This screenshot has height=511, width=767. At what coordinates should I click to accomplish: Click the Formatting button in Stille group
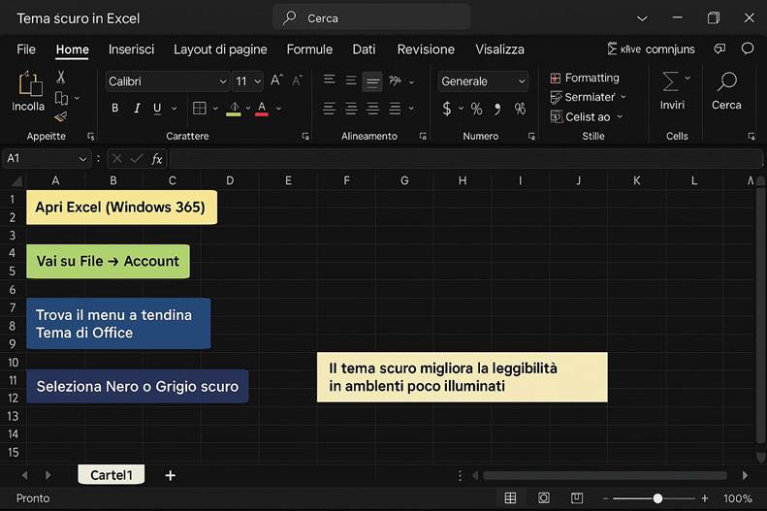tap(585, 78)
